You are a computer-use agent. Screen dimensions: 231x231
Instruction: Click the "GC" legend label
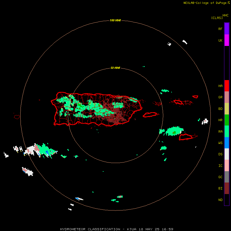coord(220,177)
